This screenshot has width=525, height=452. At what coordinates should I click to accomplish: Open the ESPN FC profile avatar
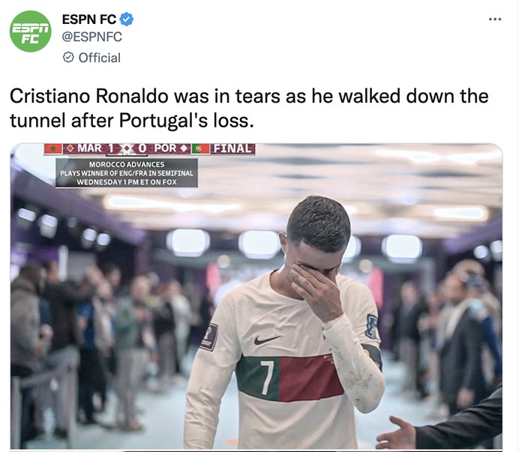click(x=30, y=31)
